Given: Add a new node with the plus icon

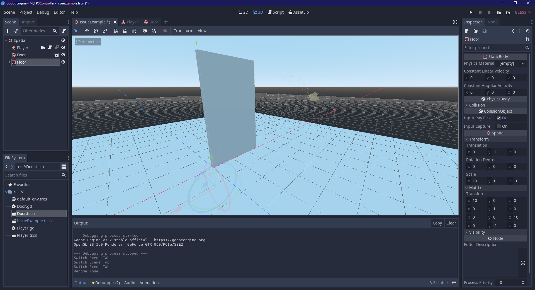Looking at the screenshot, I should (8, 31).
